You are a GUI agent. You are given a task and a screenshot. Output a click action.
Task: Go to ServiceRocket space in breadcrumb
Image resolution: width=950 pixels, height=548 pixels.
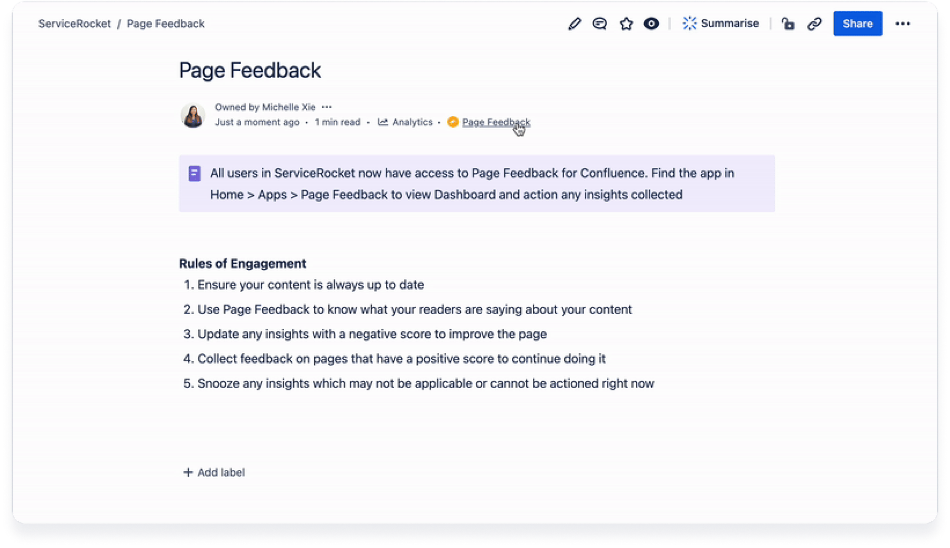74,24
